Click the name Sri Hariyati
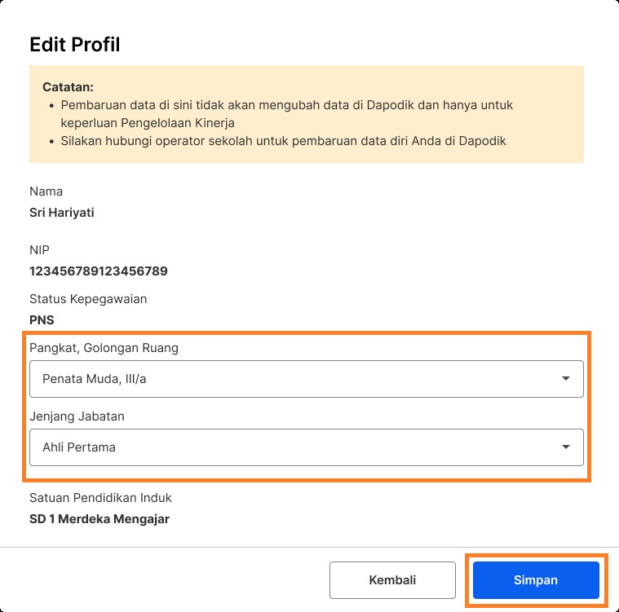619x612 pixels. pyautogui.click(x=62, y=213)
